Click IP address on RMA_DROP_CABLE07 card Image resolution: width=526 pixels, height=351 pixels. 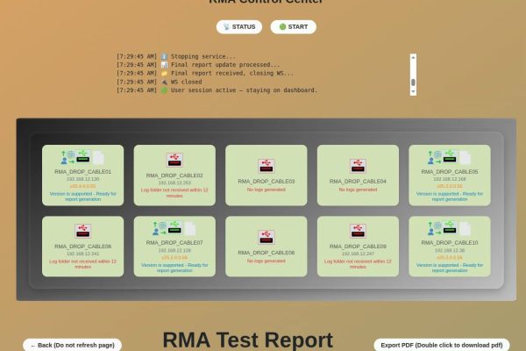174,250
